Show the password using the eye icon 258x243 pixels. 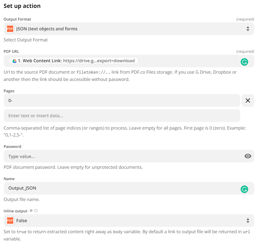(248, 156)
